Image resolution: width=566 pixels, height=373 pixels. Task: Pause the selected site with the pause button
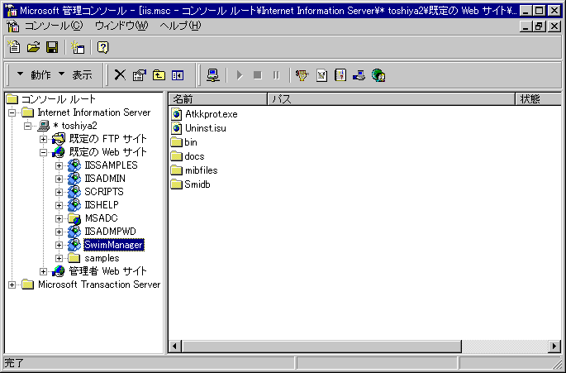click(276, 75)
